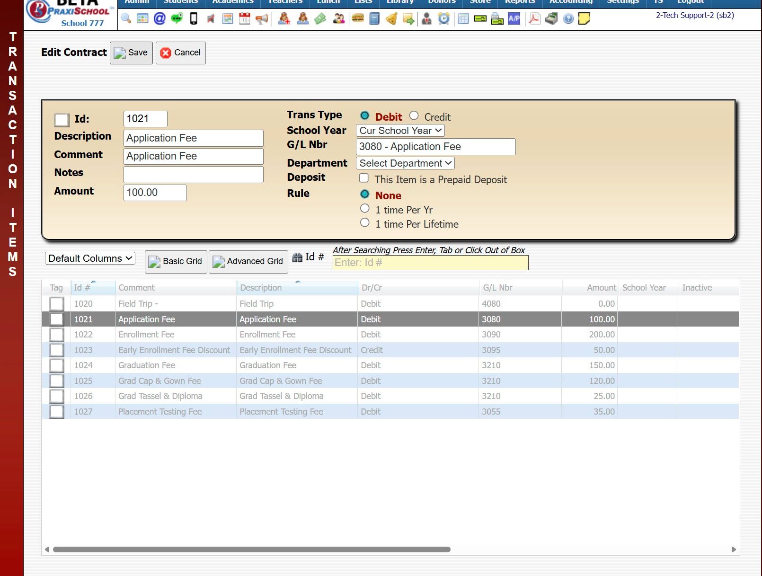The image size is (762, 576).
Task: Click the grid scrollbar left arrow
Action: pyautogui.click(x=47, y=549)
